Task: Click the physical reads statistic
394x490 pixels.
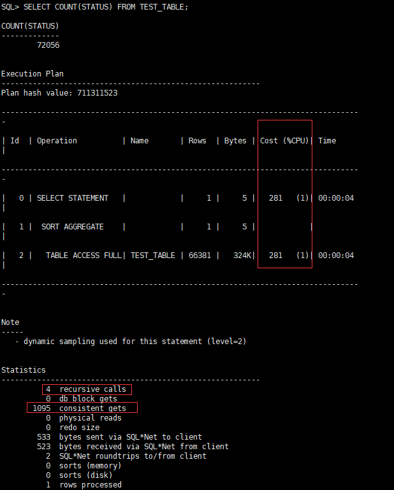Action: [x=84, y=418]
